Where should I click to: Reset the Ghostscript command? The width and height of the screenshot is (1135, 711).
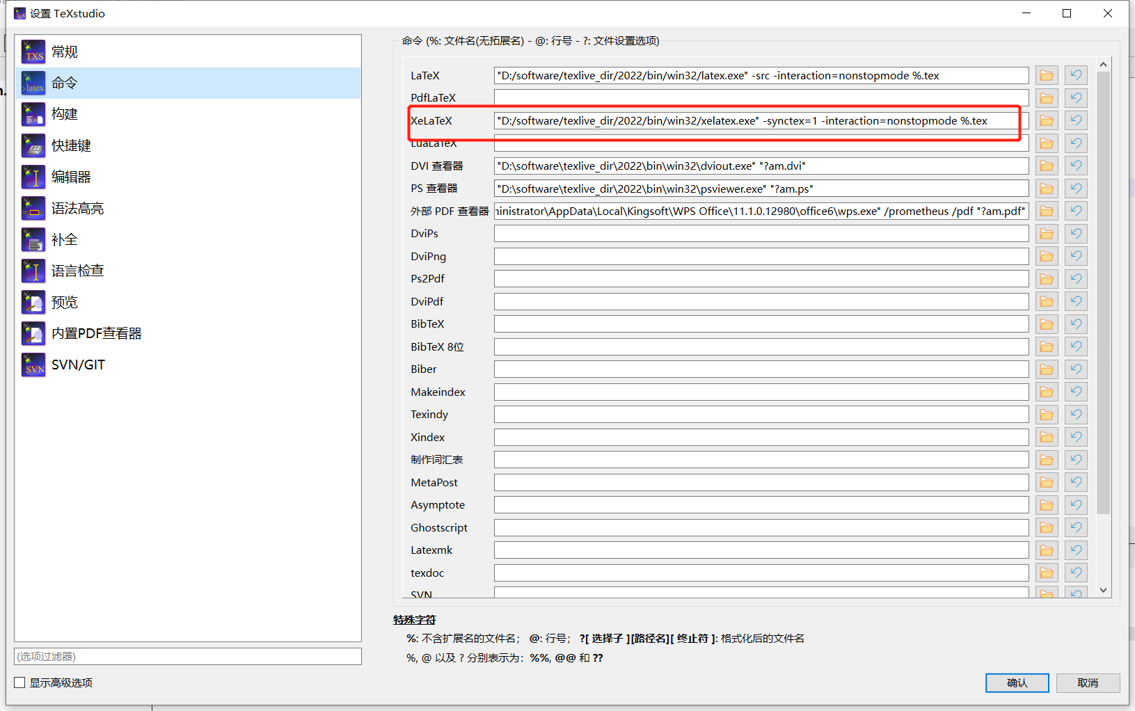point(1076,527)
